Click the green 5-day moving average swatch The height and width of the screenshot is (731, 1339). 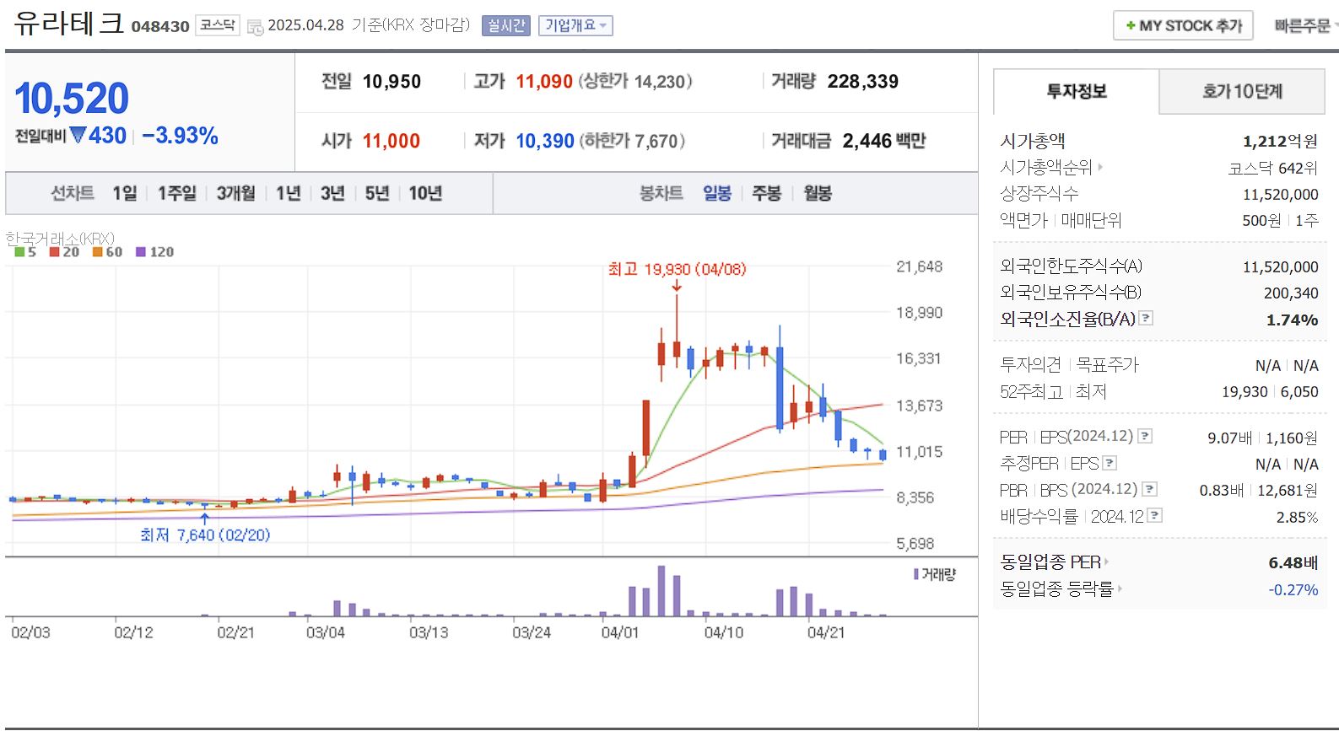click(x=19, y=251)
